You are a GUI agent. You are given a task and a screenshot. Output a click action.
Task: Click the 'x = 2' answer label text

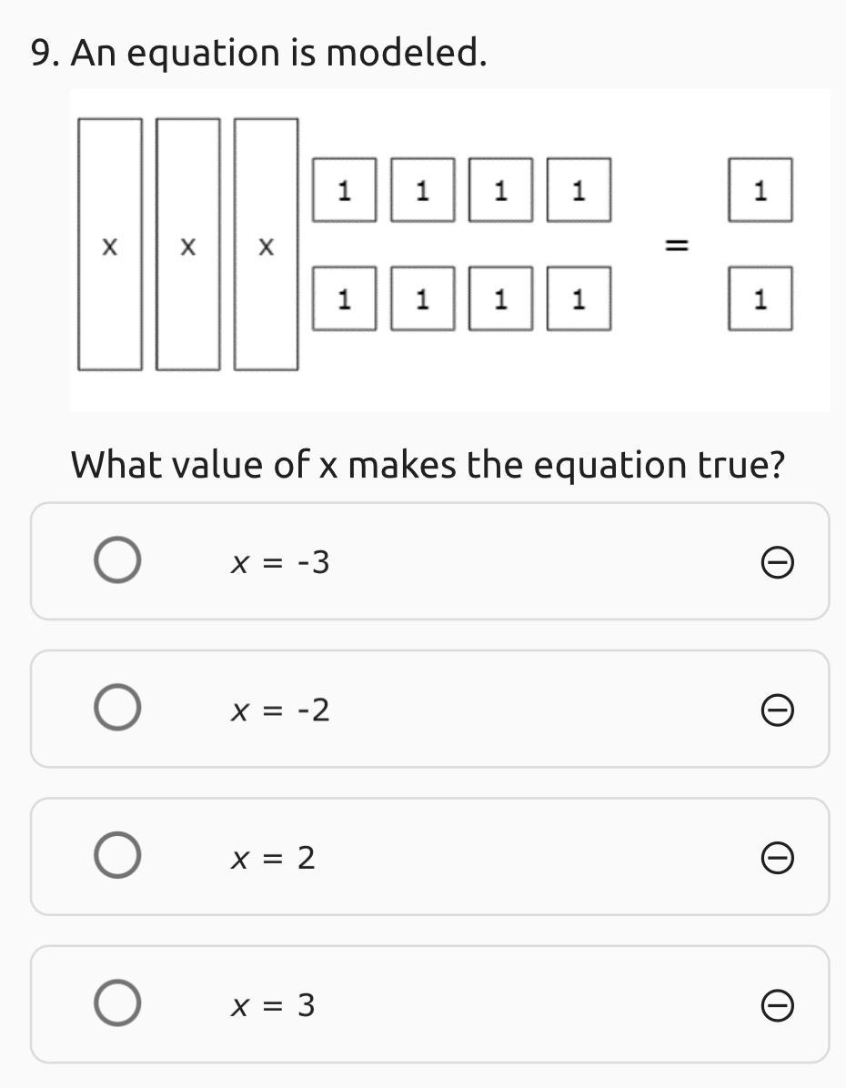pos(273,857)
